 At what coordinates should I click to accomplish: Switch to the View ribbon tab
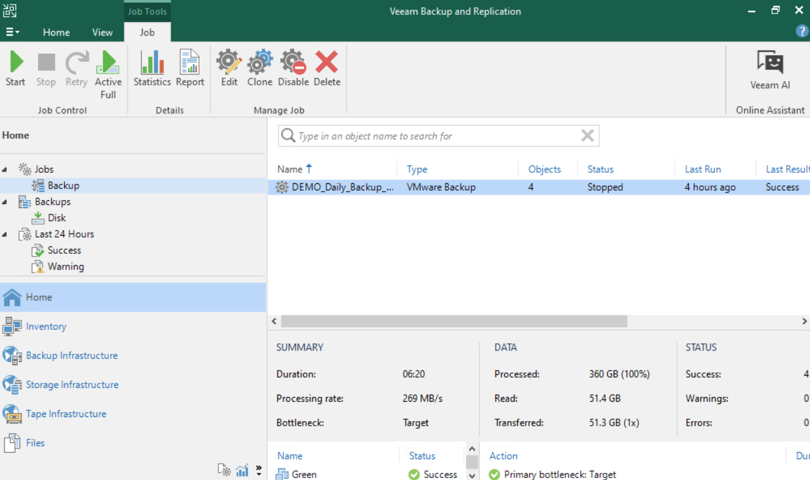pos(102,32)
